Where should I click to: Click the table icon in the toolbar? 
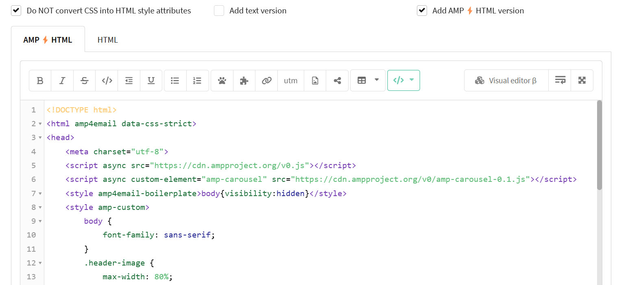coord(362,80)
